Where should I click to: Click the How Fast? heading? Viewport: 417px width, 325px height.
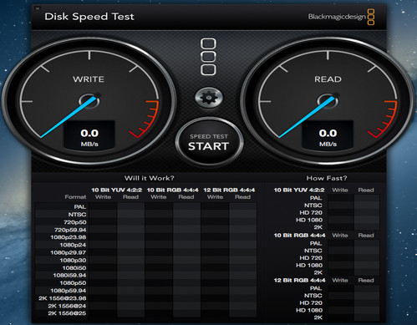pos(327,178)
